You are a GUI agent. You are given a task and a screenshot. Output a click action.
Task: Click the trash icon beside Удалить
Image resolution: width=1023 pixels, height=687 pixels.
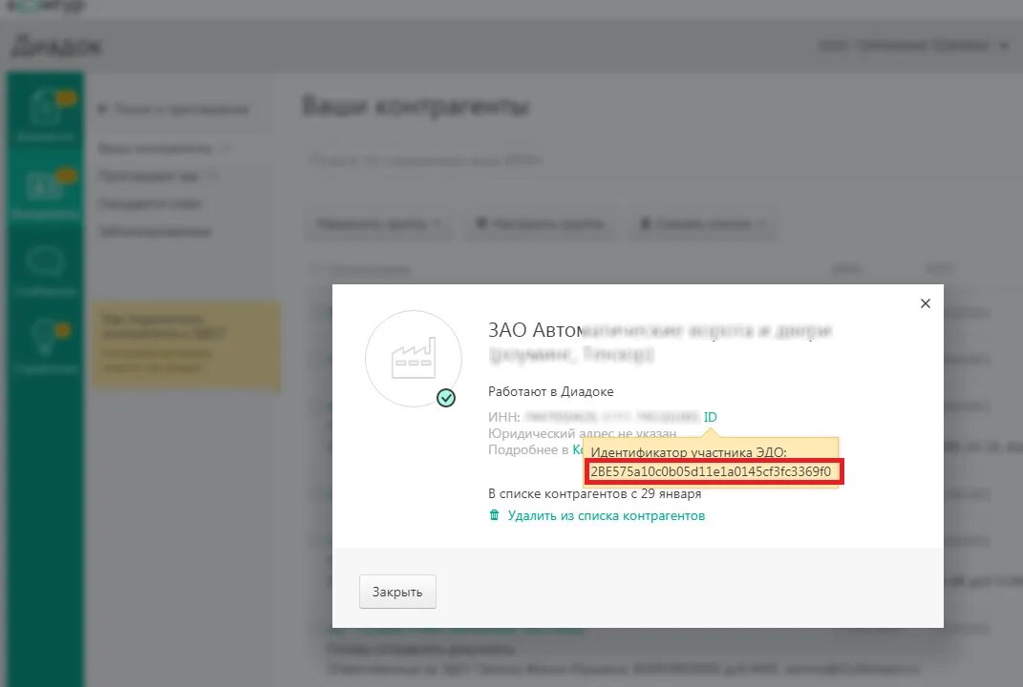[x=495, y=515]
